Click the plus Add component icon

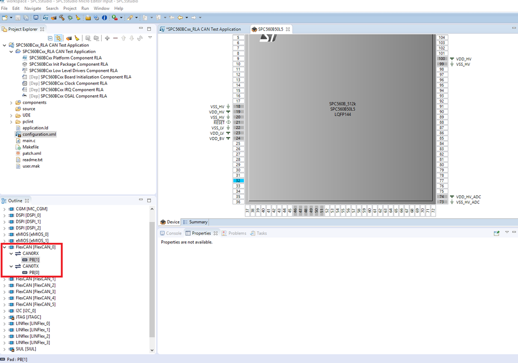pyautogui.click(x=107, y=38)
